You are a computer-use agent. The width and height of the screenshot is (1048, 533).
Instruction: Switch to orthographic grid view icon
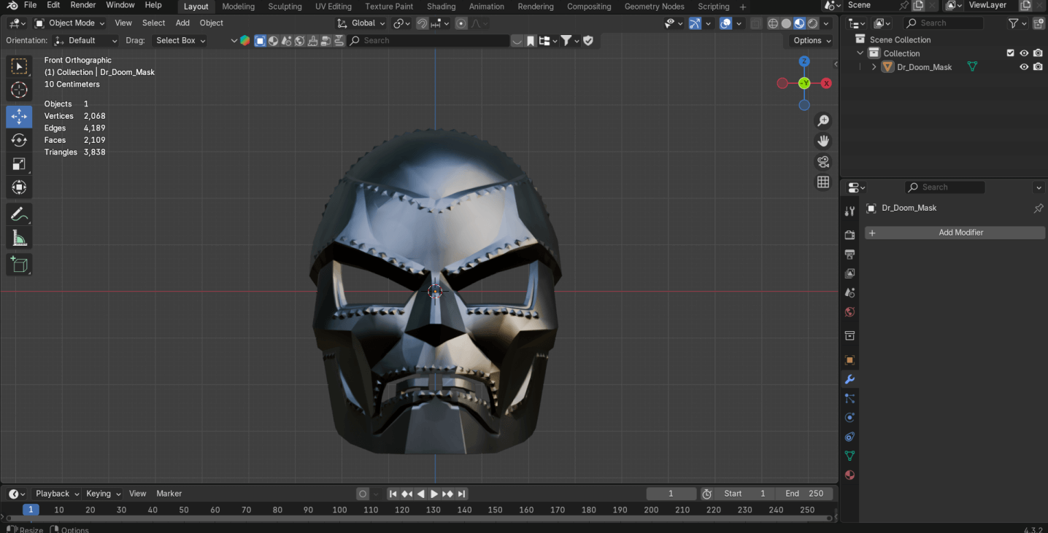[823, 182]
